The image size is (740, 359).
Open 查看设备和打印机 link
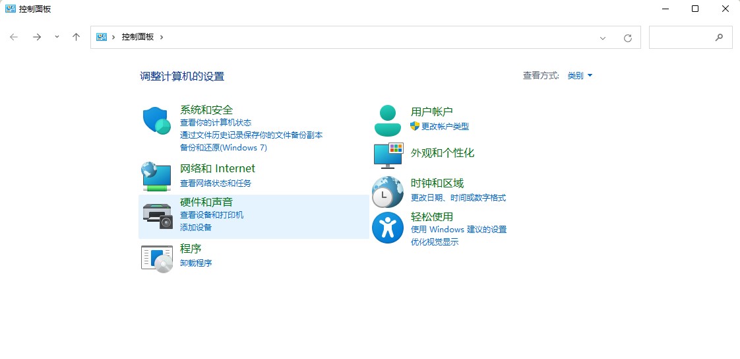click(x=212, y=215)
